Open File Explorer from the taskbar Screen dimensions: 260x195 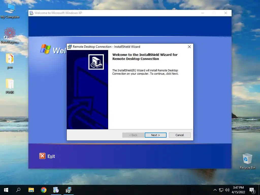click(x=31, y=190)
